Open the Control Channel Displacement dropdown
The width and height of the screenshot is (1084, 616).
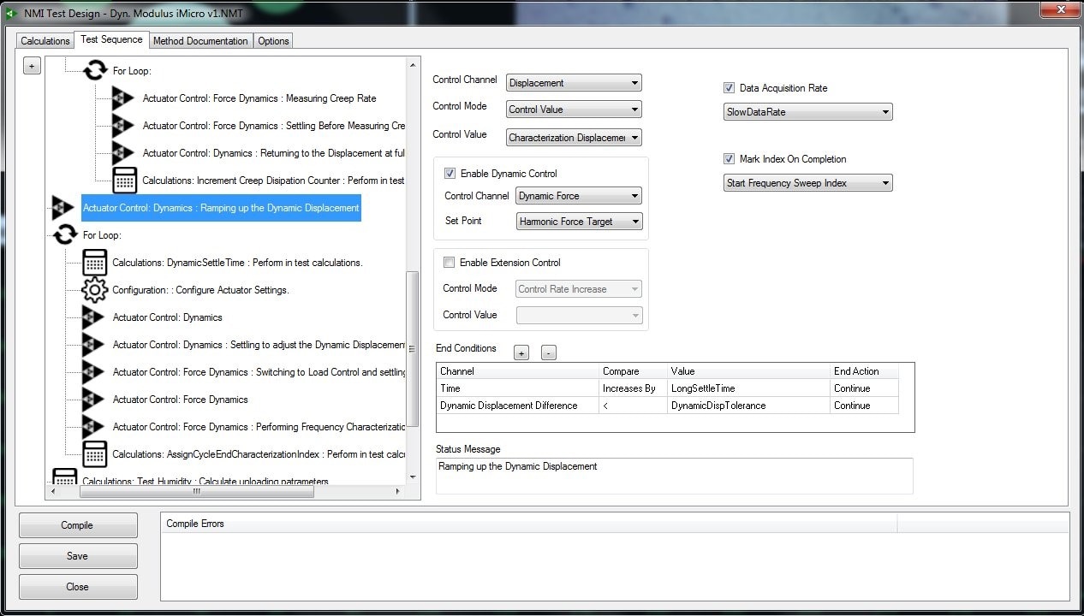(574, 83)
